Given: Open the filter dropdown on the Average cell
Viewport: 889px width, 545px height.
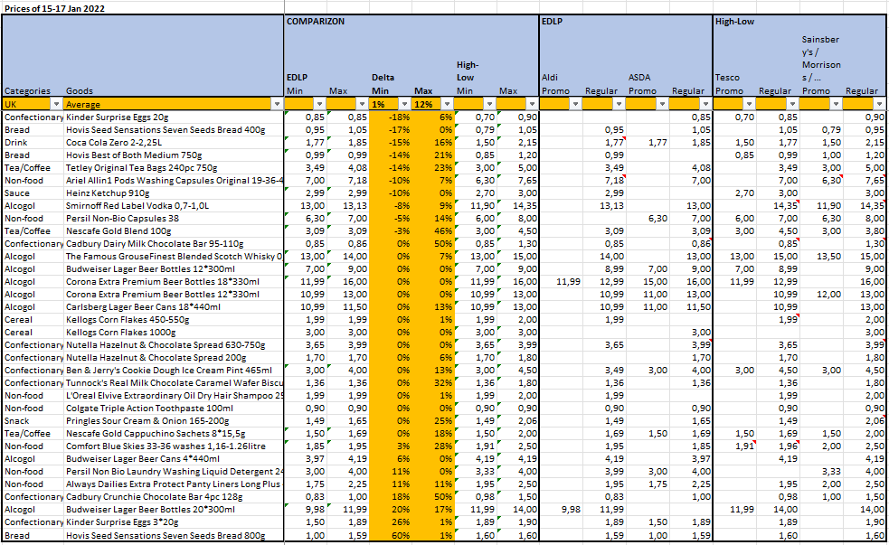Looking at the screenshot, I should (x=277, y=104).
